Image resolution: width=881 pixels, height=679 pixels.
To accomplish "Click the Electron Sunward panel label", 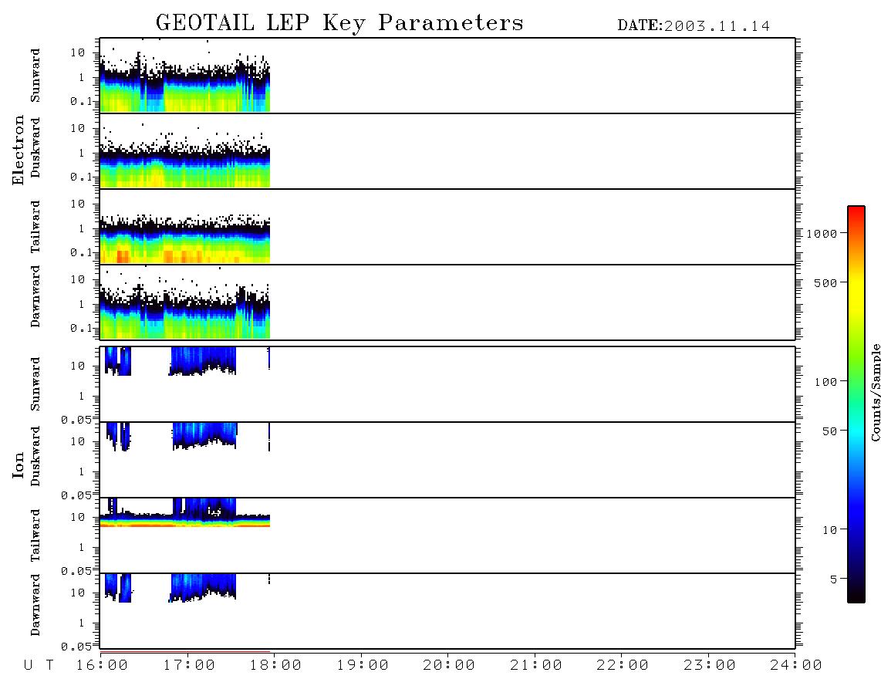I will [35, 76].
